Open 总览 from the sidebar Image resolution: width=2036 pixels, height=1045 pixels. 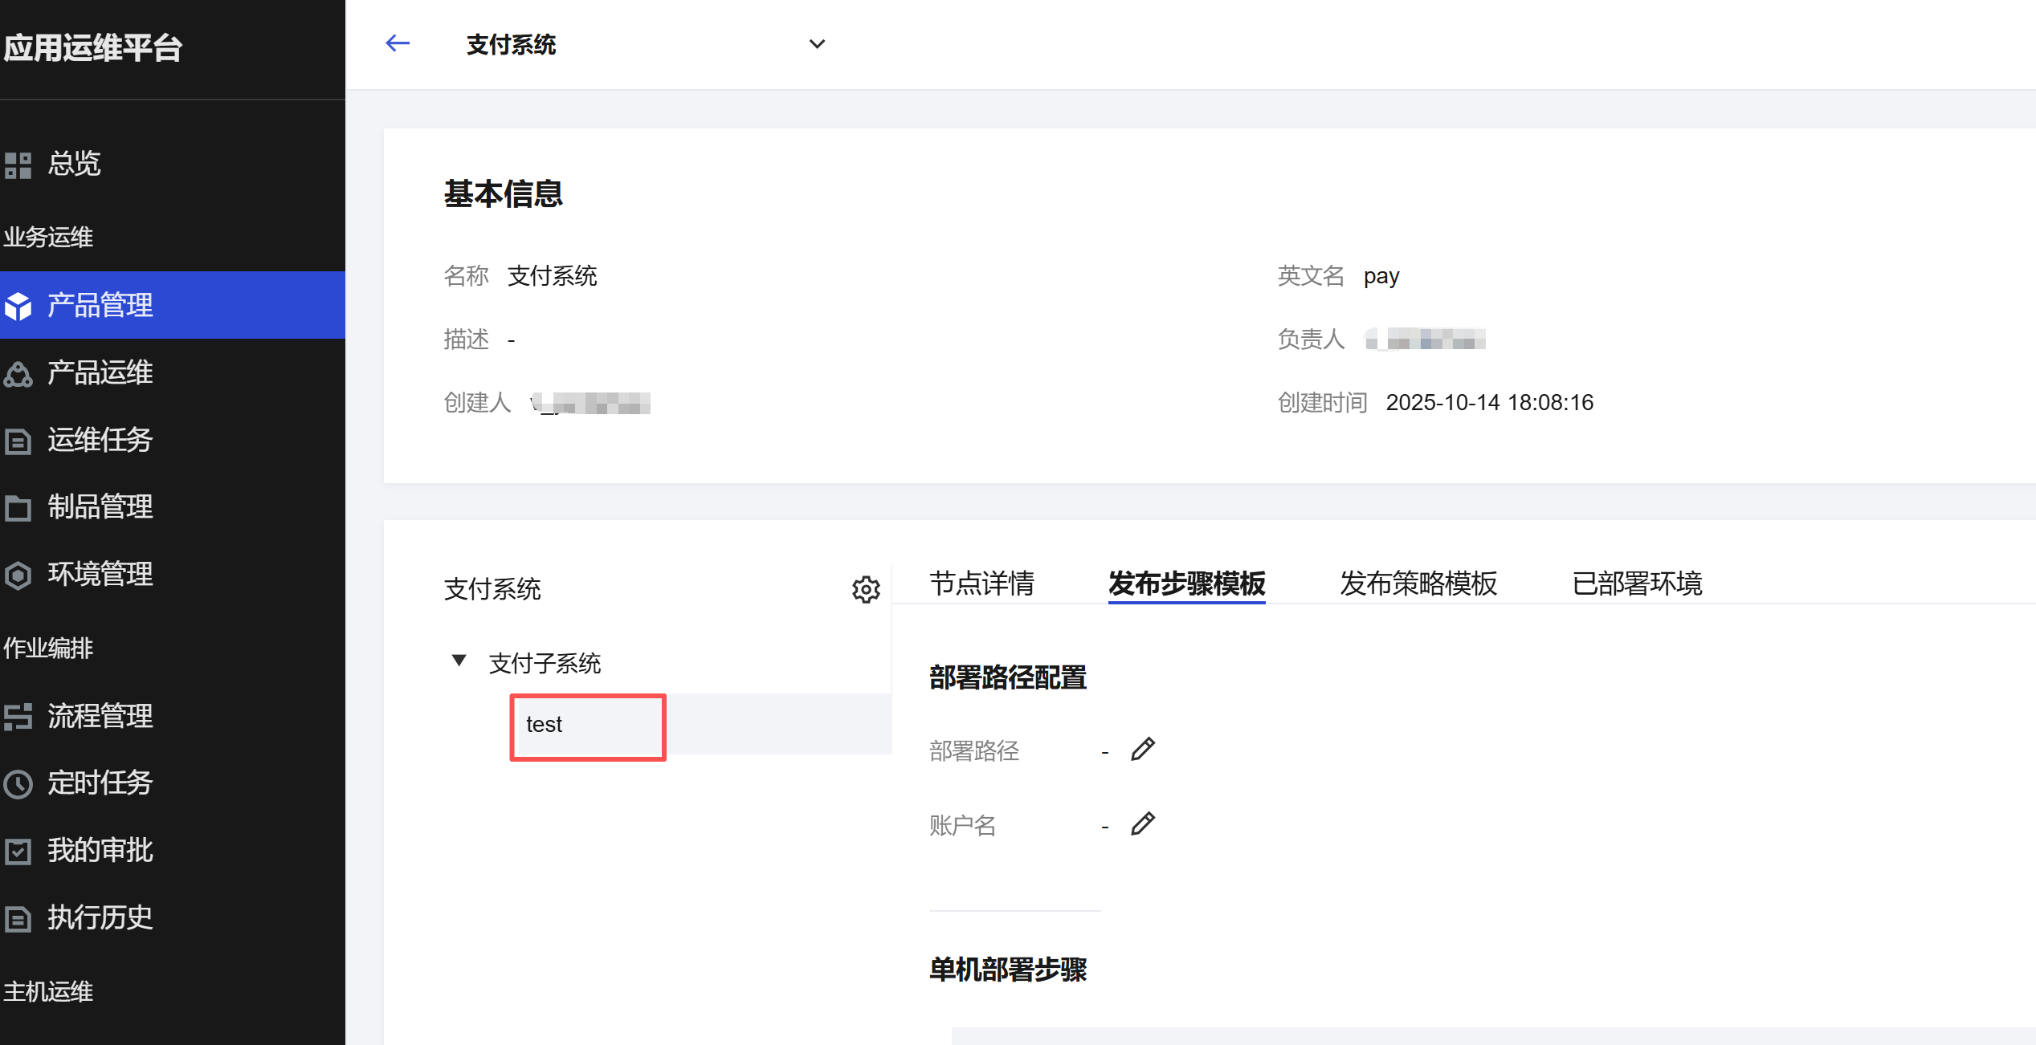pos(74,164)
